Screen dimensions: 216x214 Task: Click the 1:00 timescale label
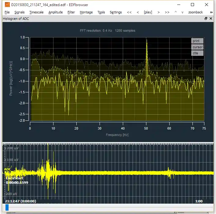point(199,202)
